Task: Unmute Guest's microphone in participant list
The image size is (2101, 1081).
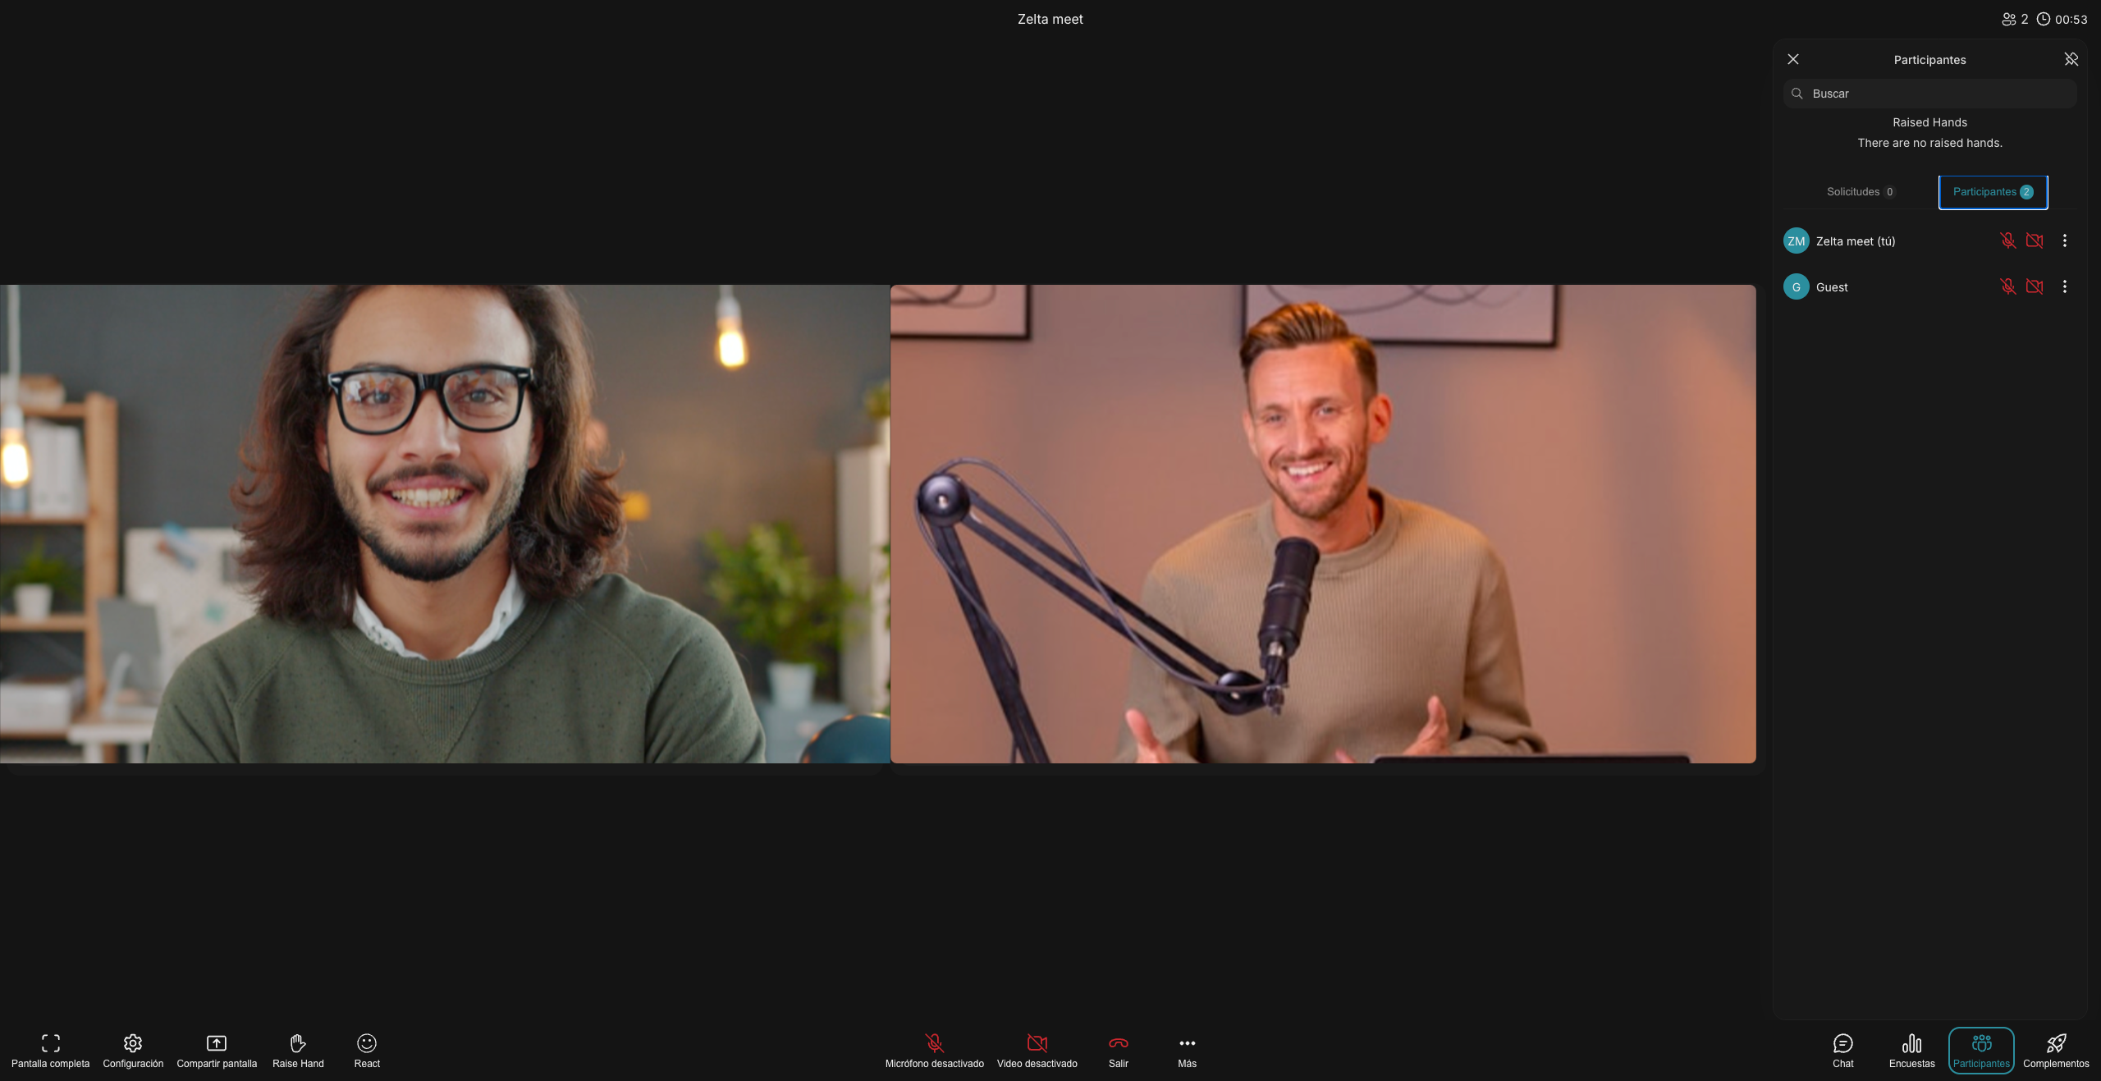Action: point(2007,286)
